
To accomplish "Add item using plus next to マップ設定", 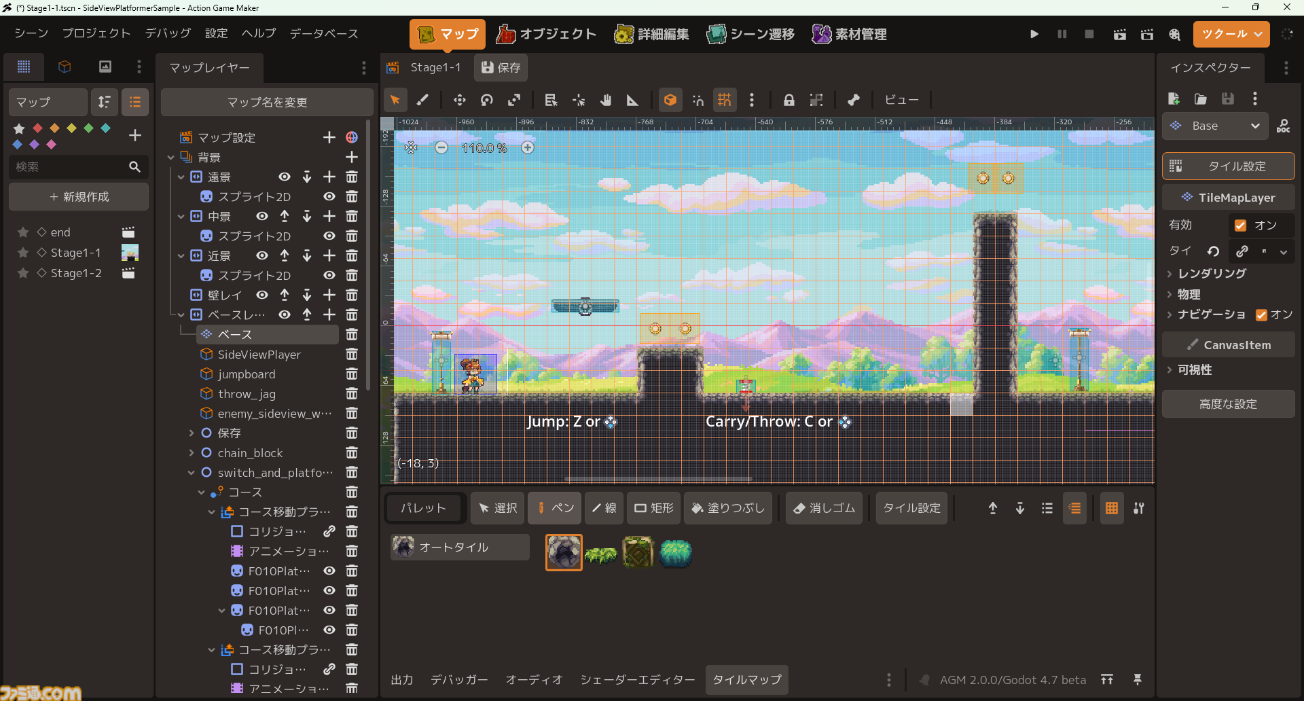I will (329, 137).
